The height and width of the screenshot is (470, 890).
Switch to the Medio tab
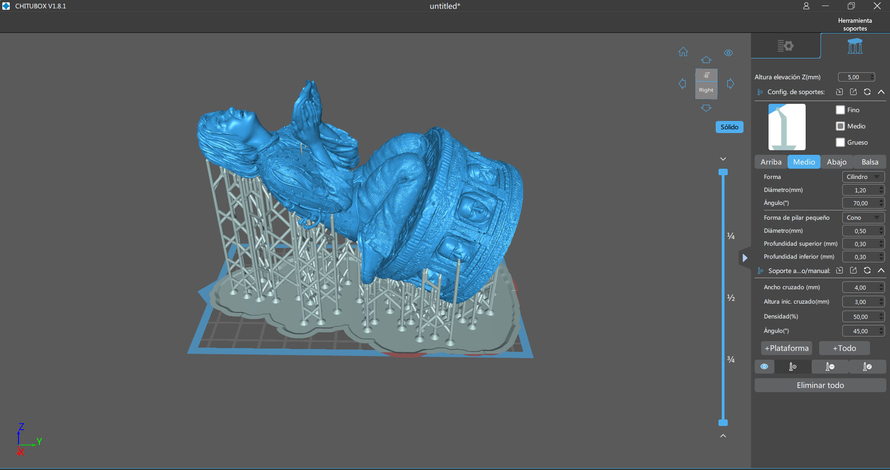[x=804, y=162]
